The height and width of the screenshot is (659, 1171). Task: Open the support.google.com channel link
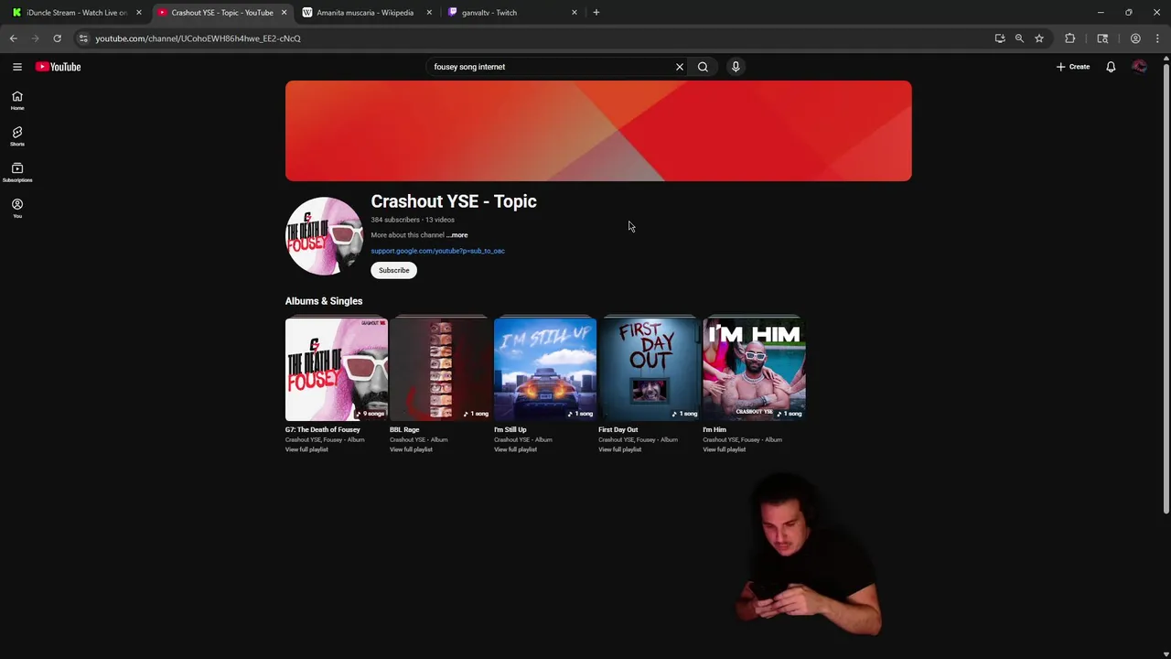(437, 251)
